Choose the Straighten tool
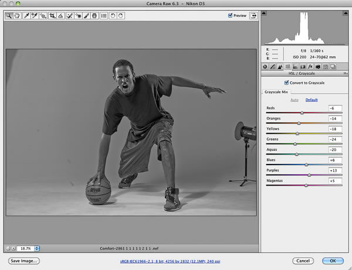The height and width of the screenshot is (270, 352). pos(61,16)
